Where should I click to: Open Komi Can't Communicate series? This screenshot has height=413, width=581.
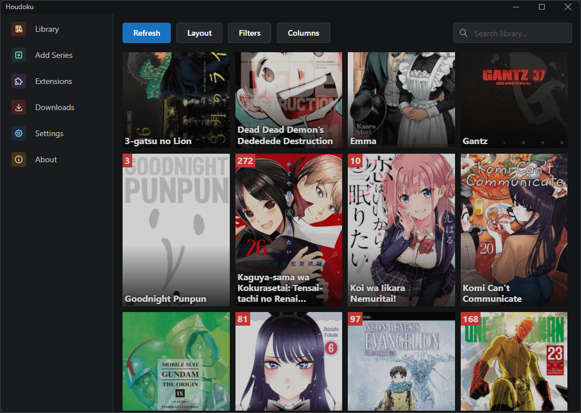click(514, 230)
